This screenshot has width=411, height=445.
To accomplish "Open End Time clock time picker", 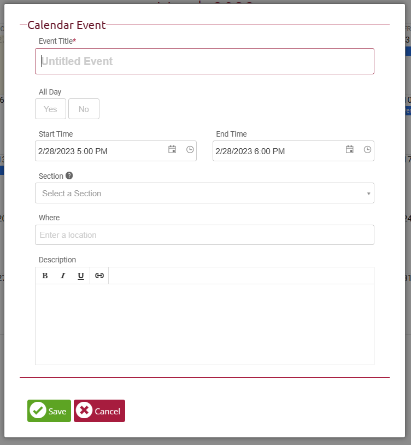I will [368, 149].
